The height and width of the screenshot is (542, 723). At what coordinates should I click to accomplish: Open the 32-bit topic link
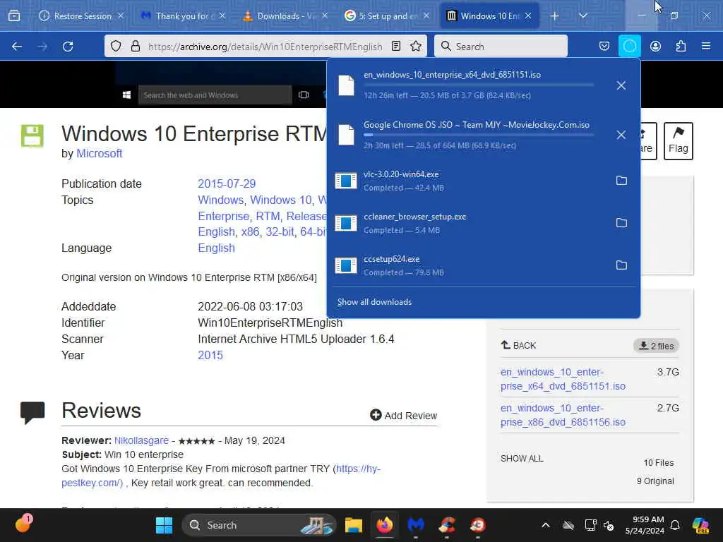pyautogui.click(x=280, y=231)
